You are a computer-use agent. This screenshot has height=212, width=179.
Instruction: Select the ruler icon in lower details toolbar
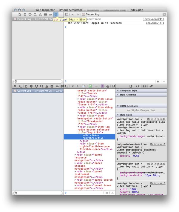(151, 86)
